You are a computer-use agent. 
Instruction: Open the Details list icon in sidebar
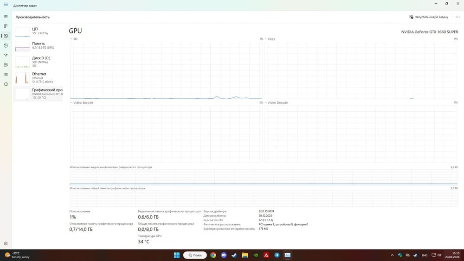6,75
